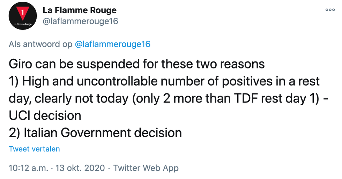Click the words 'positives in a rest'
342x179 pixels.
[271, 81]
